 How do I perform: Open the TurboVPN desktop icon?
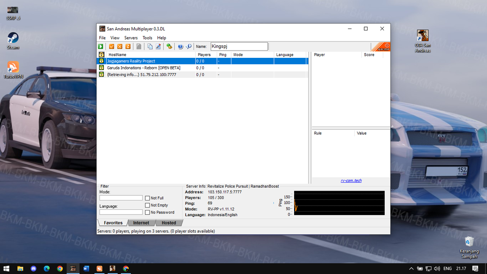coord(13,70)
